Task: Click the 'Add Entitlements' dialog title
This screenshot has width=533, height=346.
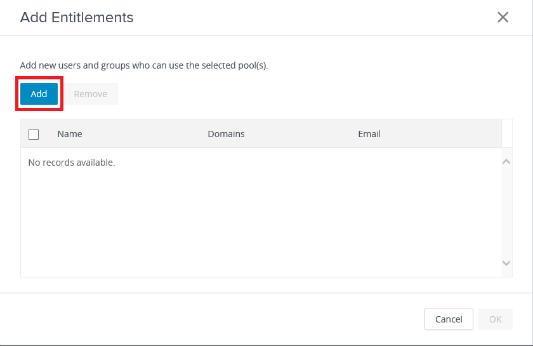Action: pos(77,17)
